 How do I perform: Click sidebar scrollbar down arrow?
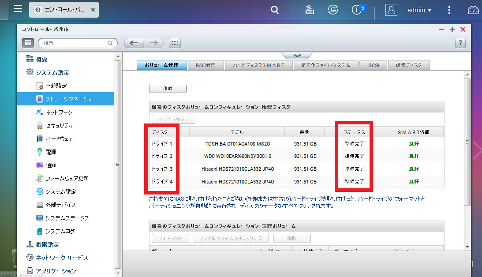pos(118,273)
